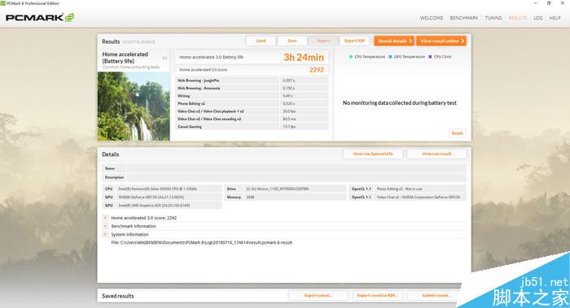Click the Details button under monitoring chart
The height and width of the screenshot is (308, 570).
458,133
